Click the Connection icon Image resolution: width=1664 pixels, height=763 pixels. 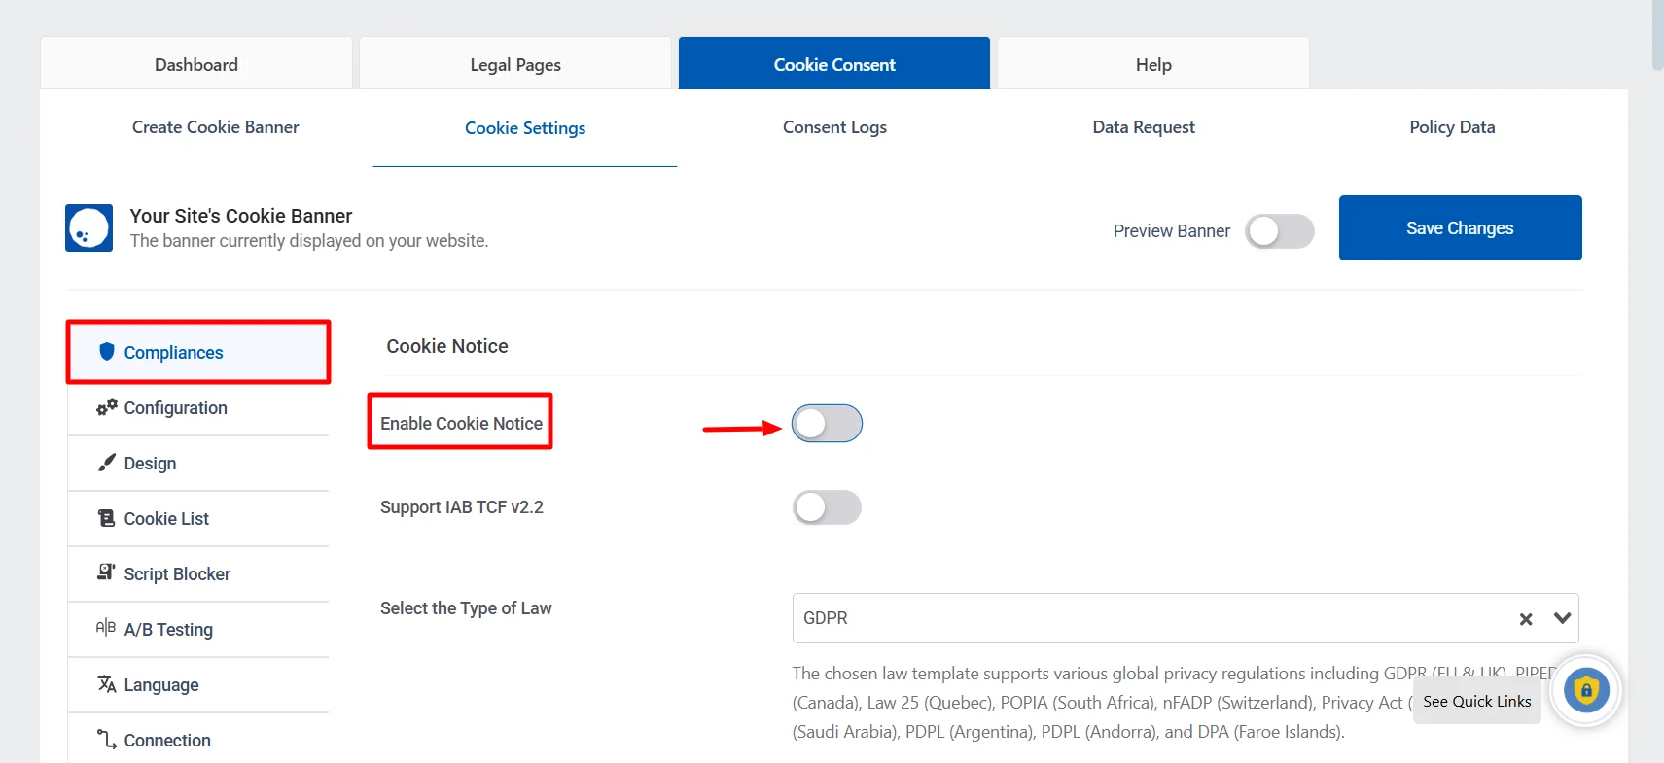tap(107, 739)
